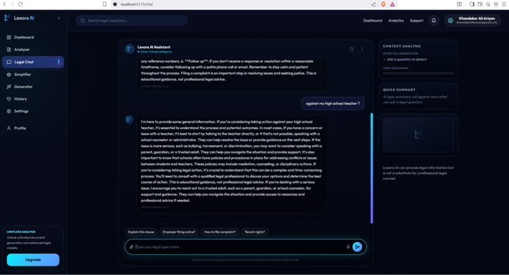Click the Context Analysis heading
Viewport: 509px width, 275px height.
coord(402,46)
